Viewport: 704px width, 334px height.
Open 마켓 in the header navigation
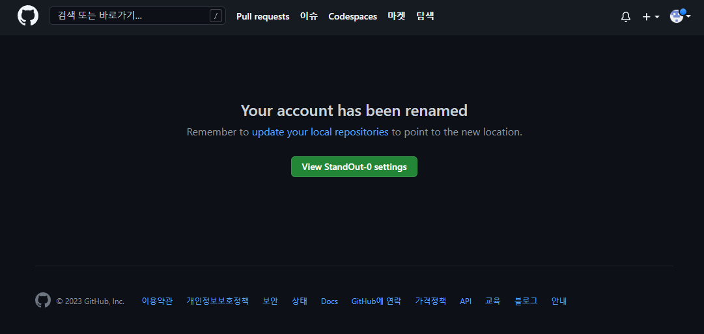click(397, 17)
